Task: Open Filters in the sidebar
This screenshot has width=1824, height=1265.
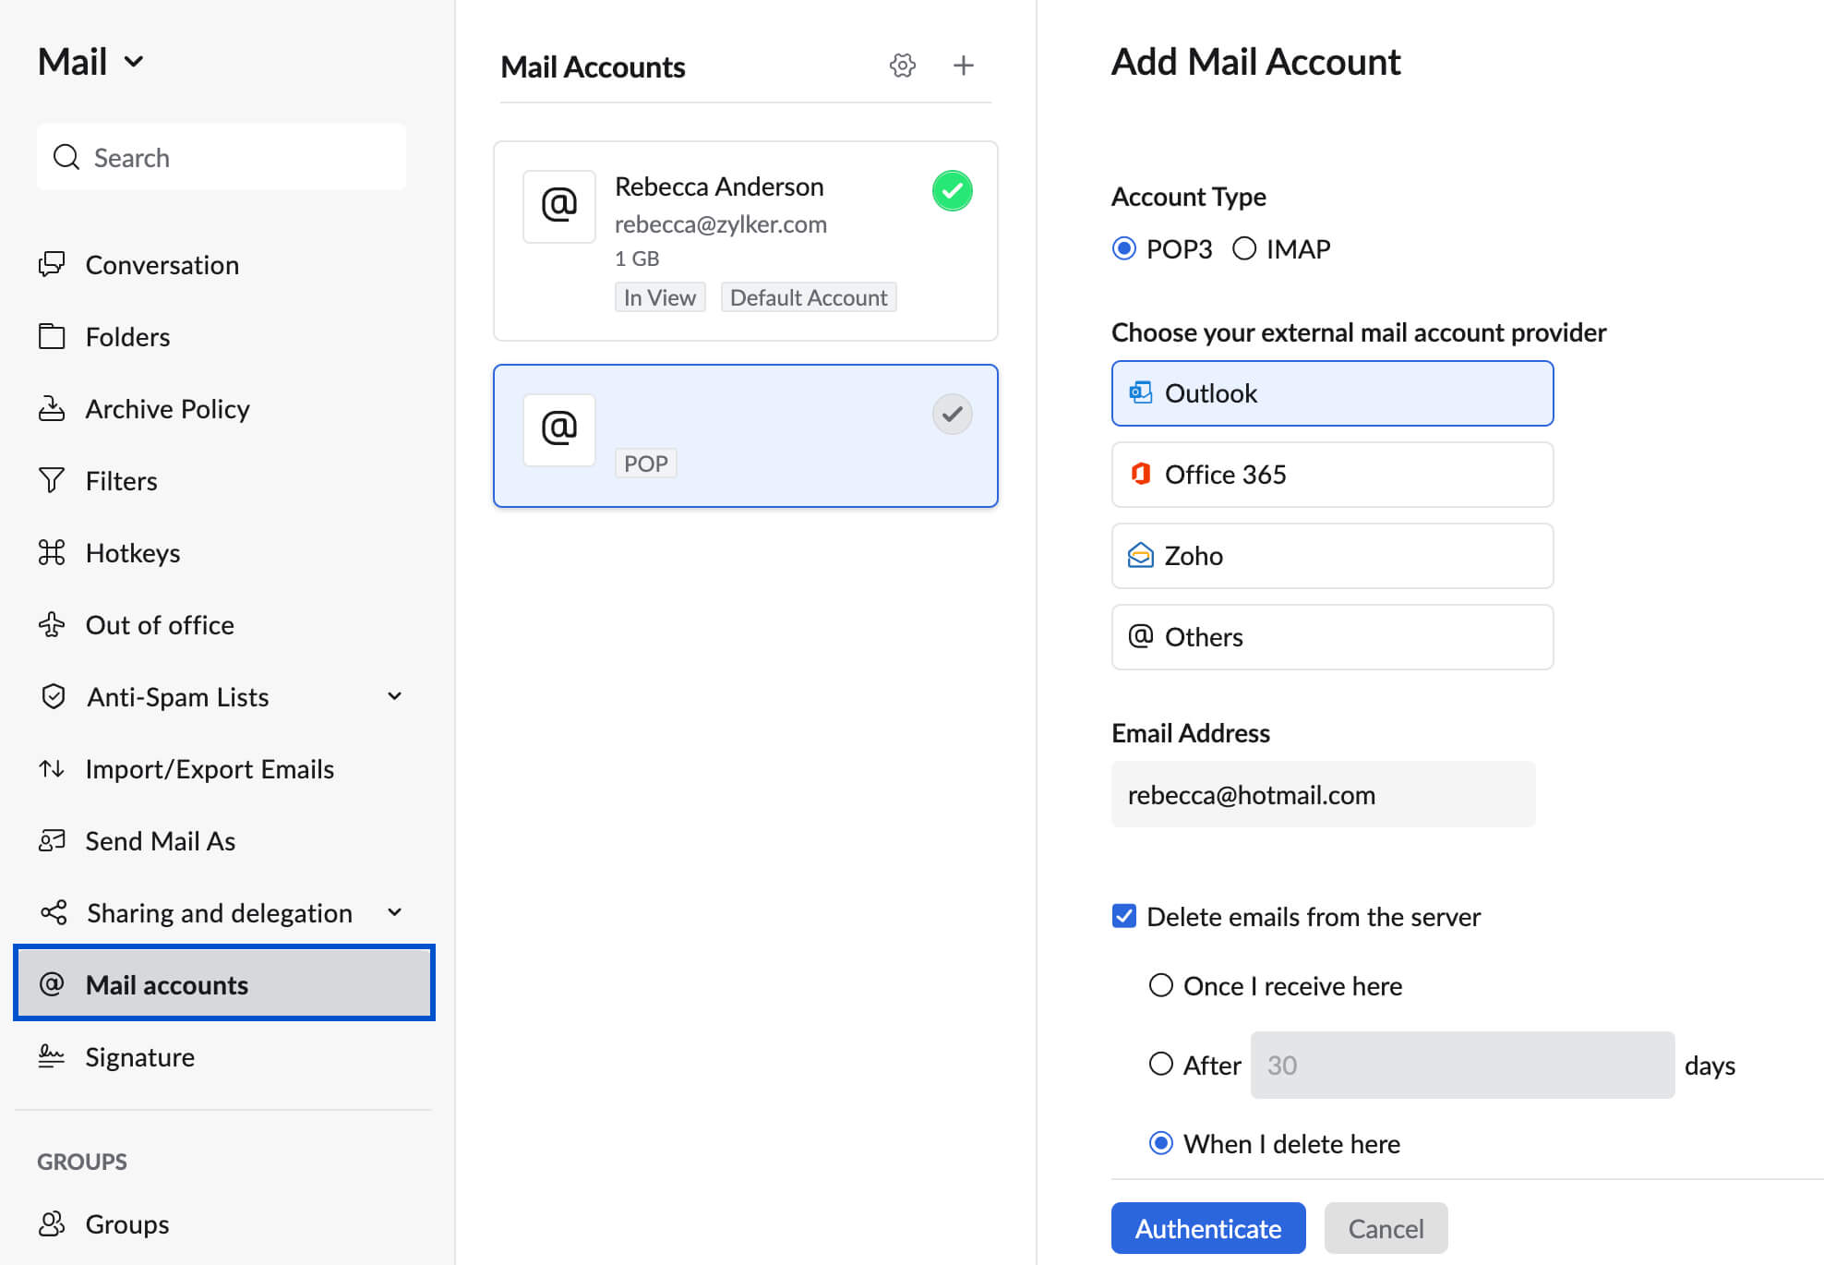Action: 121,481
